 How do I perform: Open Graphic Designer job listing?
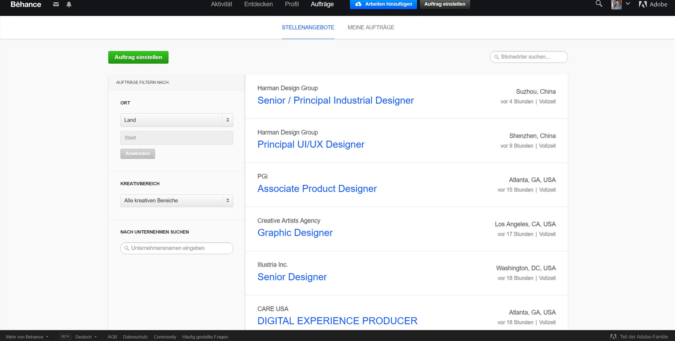point(295,233)
